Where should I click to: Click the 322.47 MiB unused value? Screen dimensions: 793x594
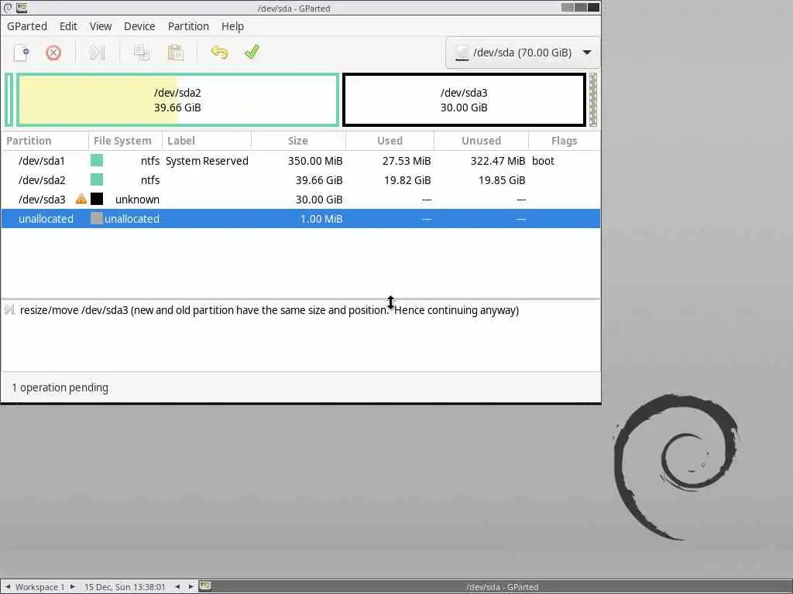pyautogui.click(x=498, y=161)
